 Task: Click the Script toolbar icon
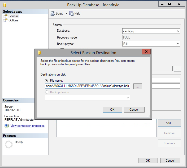pos(53,13)
